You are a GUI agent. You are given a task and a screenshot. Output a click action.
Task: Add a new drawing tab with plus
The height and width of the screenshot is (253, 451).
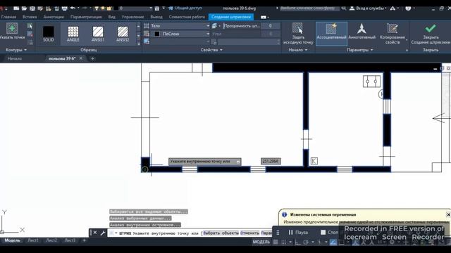click(92, 58)
